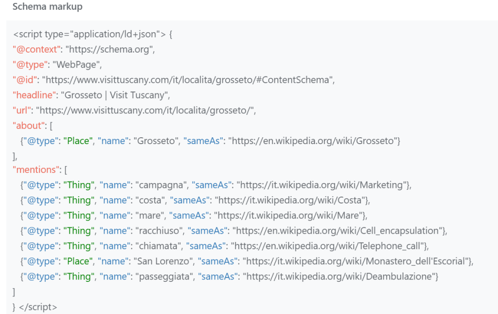Click the grosseto/#ContentSchema URL value
The width and height of the screenshot is (498, 314).
coord(187,80)
